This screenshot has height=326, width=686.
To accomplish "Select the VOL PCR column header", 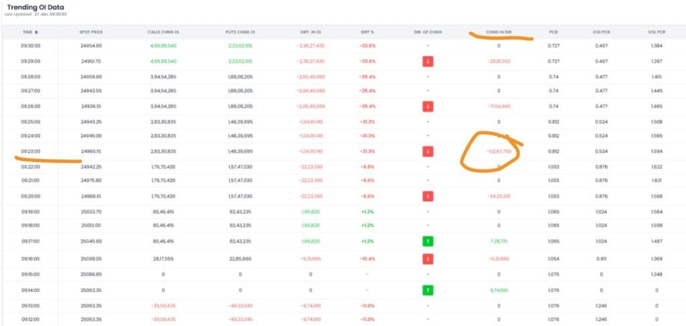I will pyautogui.click(x=657, y=32).
